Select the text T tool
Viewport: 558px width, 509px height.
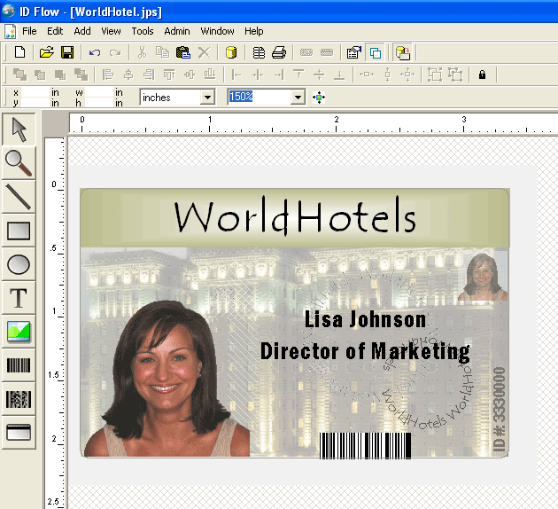click(x=19, y=298)
